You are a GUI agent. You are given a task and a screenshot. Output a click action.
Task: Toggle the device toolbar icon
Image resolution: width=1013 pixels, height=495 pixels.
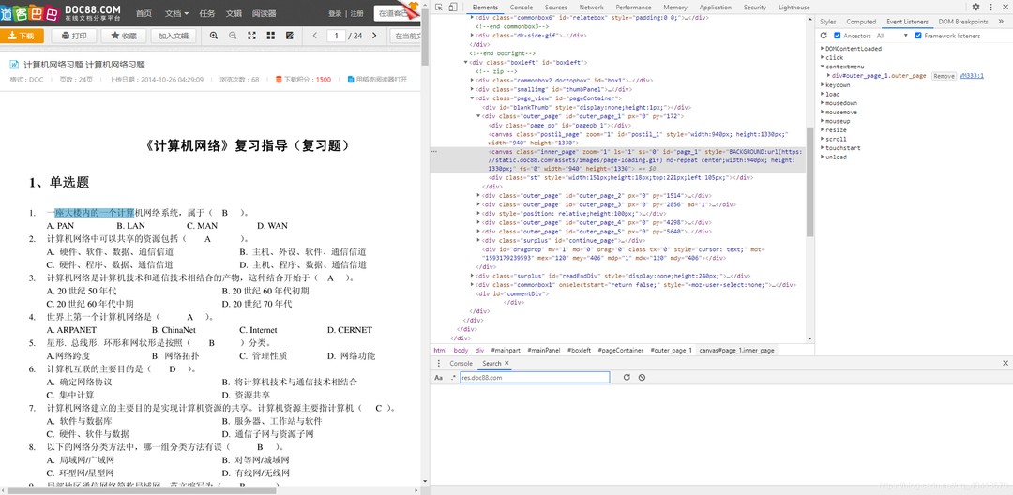click(452, 7)
